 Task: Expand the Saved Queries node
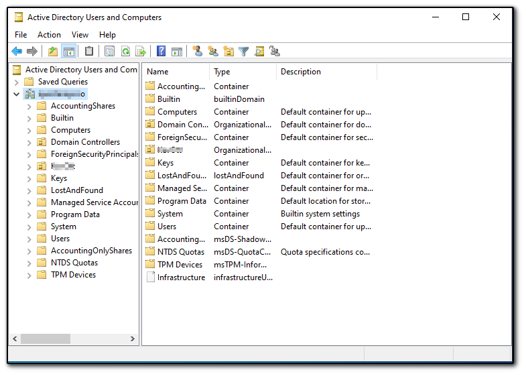pyautogui.click(x=17, y=82)
